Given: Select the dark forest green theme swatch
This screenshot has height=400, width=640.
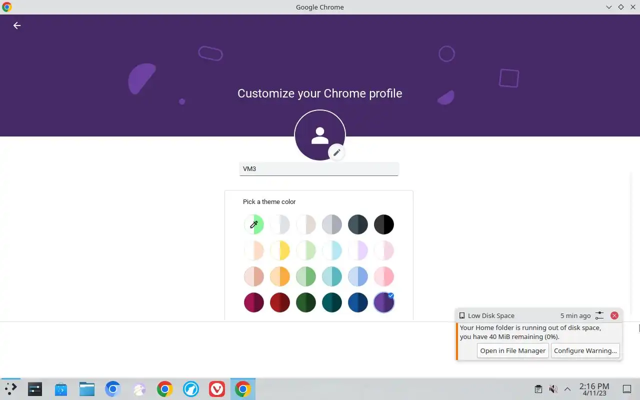Looking at the screenshot, I should coord(306,302).
